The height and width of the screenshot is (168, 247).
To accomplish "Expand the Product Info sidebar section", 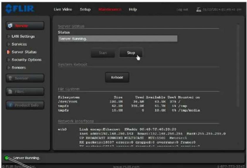I will click(x=25, y=105).
